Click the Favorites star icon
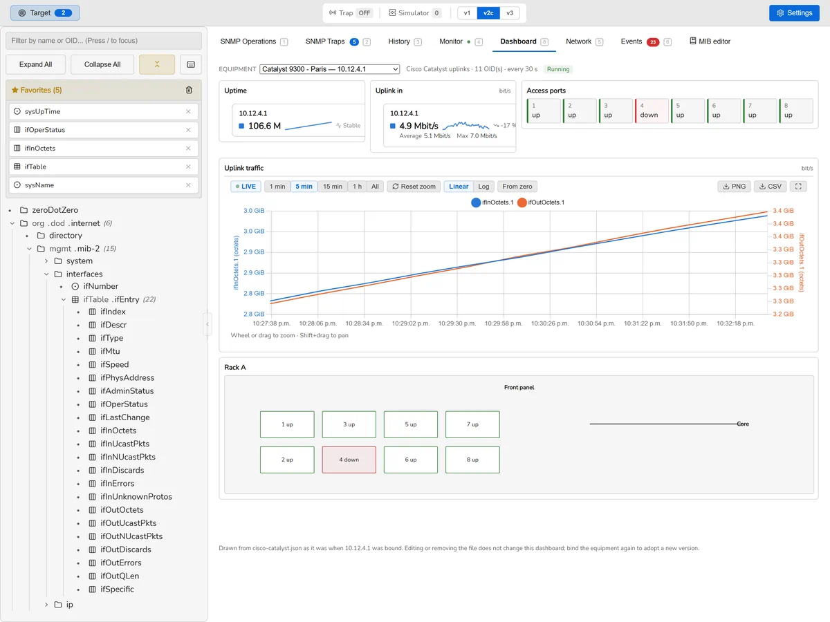The image size is (830, 622). pos(15,90)
